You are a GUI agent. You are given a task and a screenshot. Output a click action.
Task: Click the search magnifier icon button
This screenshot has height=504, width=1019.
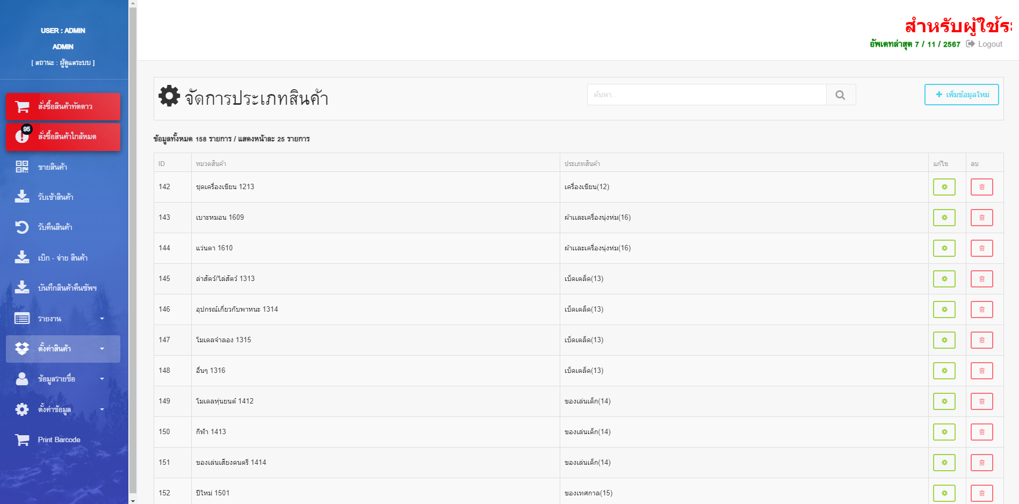pos(841,95)
